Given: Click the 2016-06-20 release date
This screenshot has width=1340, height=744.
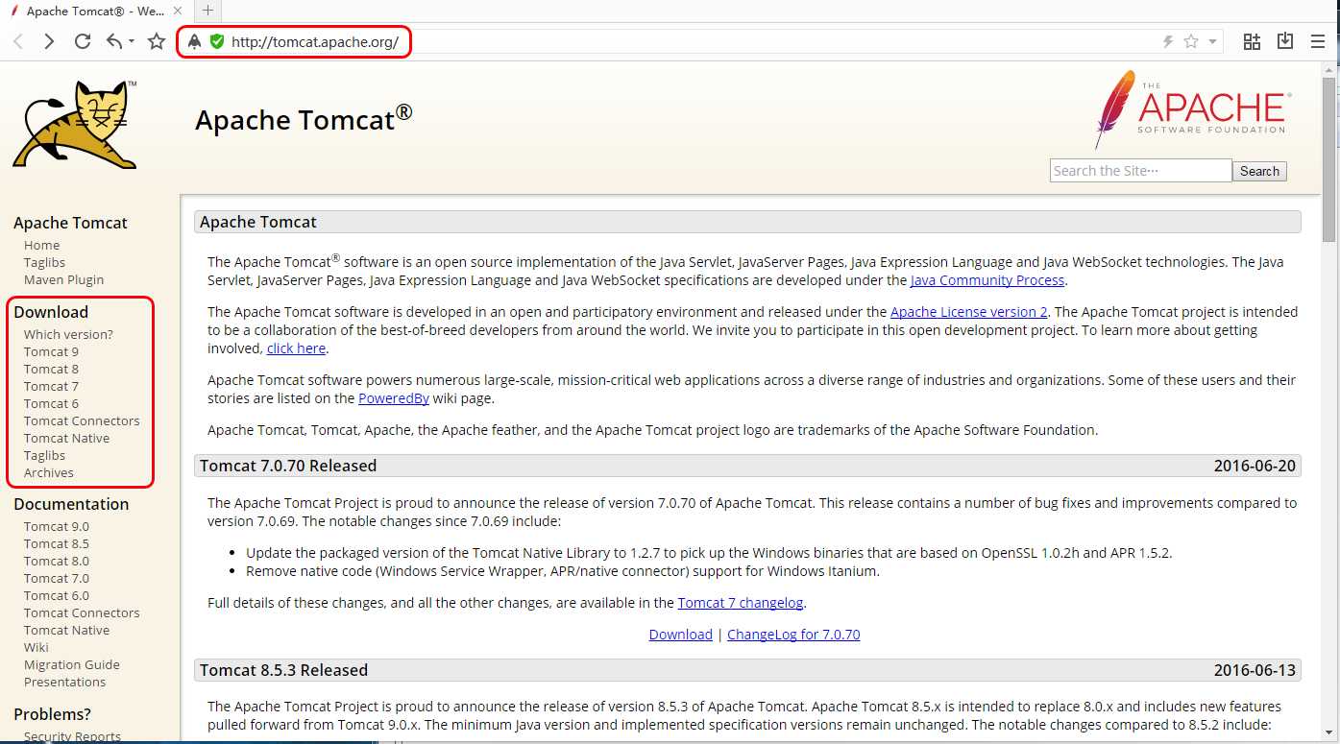Looking at the screenshot, I should click(1255, 466).
